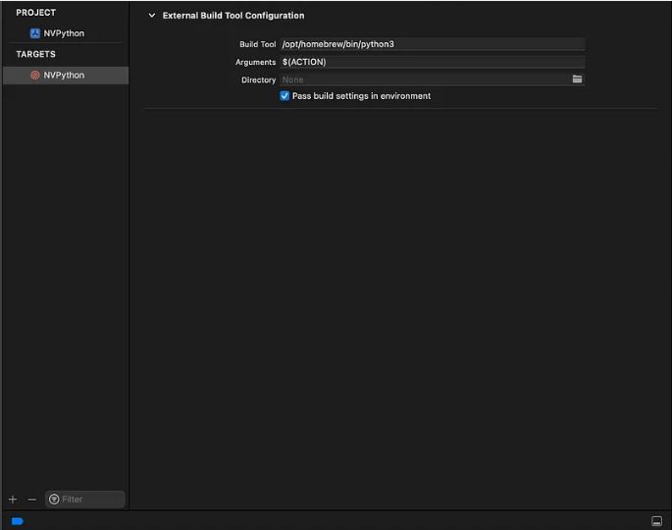Viewport: 672px width, 530px height.
Task: Uncheck Pass build settings in environment
Action: 284,96
